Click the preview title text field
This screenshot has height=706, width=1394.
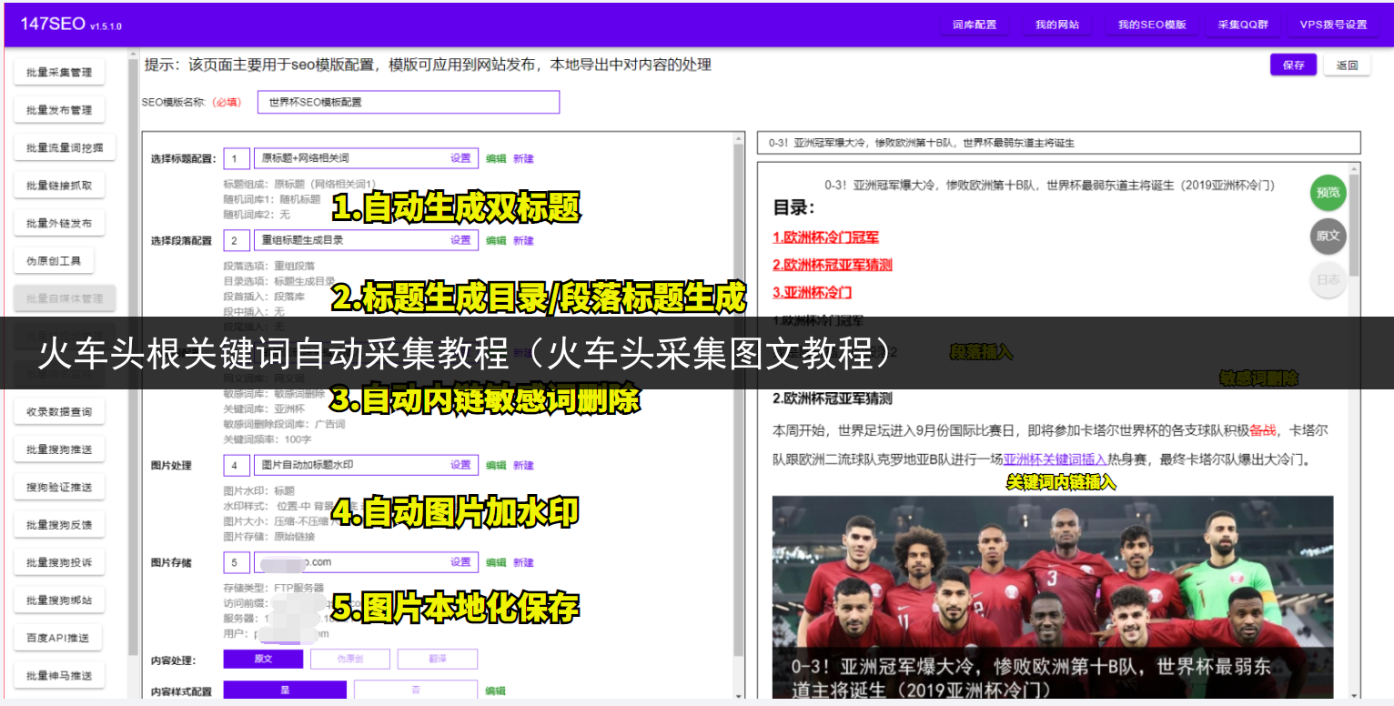(1059, 143)
